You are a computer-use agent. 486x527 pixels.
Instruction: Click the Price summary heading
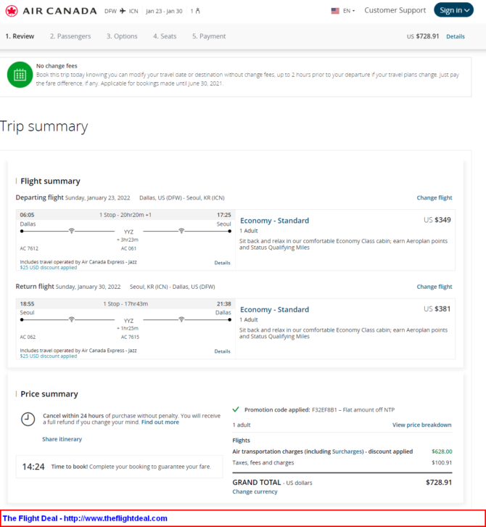pyautogui.click(x=49, y=394)
